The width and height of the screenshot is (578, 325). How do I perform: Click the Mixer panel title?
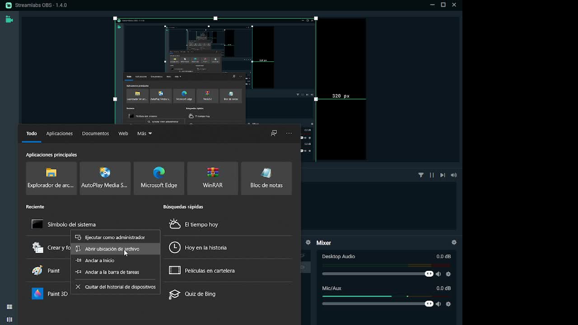(x=324, y=243)
